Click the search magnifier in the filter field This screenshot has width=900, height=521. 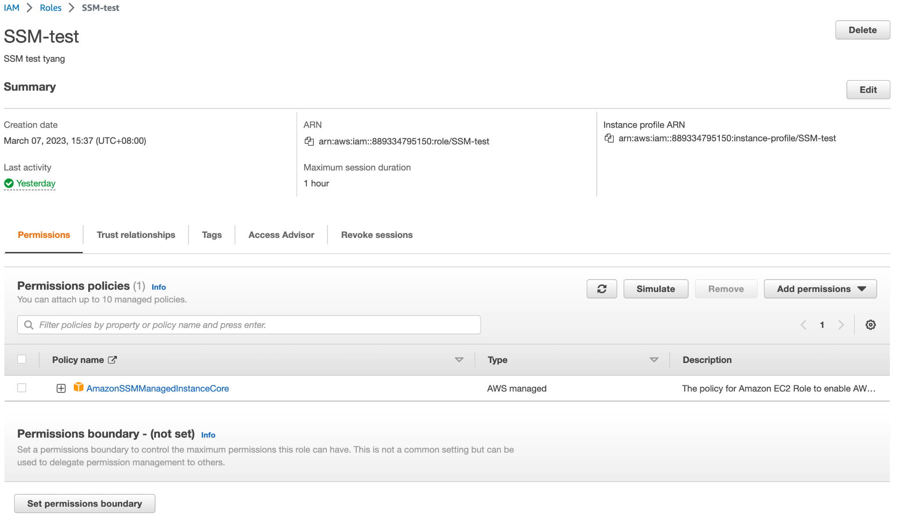pyautogui.click(x=29, y=325)
